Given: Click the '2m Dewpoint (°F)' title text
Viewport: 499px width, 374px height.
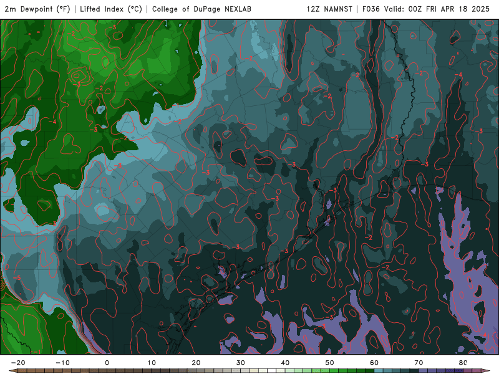Looking at the screenshot, I should [37, 9].
